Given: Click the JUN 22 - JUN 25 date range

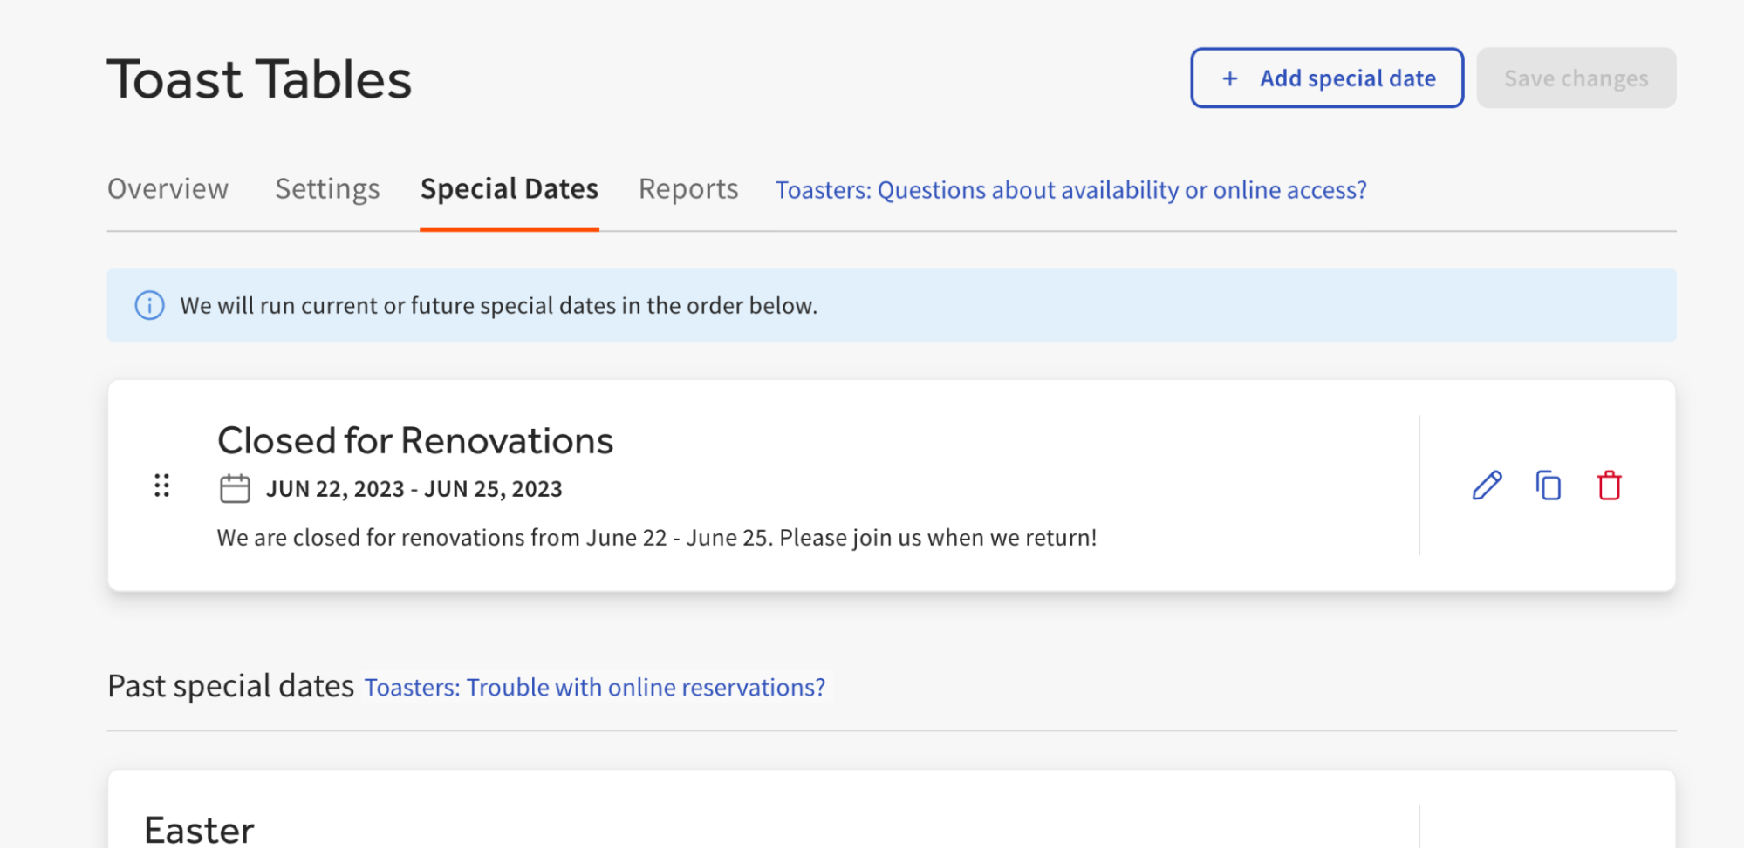Looking at the screenshot, I should [x=414, y=489].
